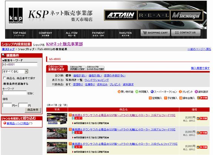Switch to ウィンドウショッピング display
This screenshot has width=213, height=155.
97,80
